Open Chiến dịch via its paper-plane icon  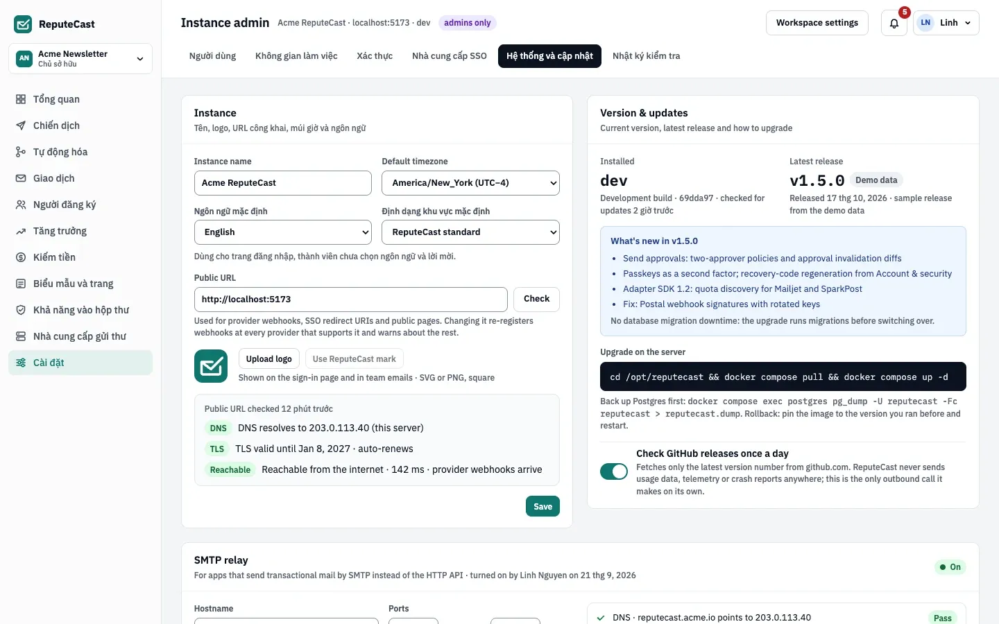coord(21,125)
